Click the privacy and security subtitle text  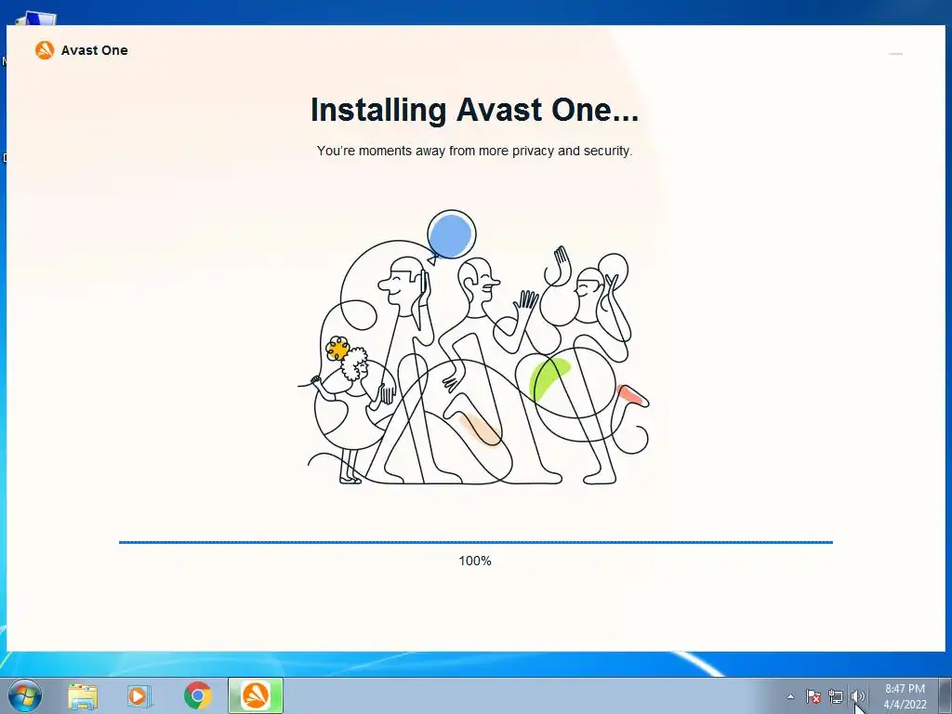[x=474, y=151]
